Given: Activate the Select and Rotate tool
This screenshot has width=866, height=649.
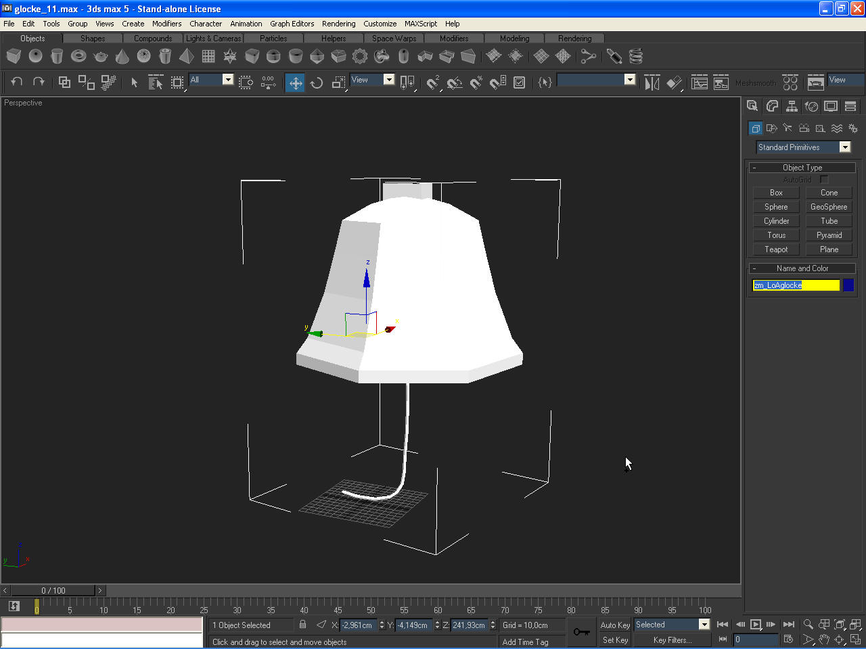Looking at the screenshot, I should [316, 83].
